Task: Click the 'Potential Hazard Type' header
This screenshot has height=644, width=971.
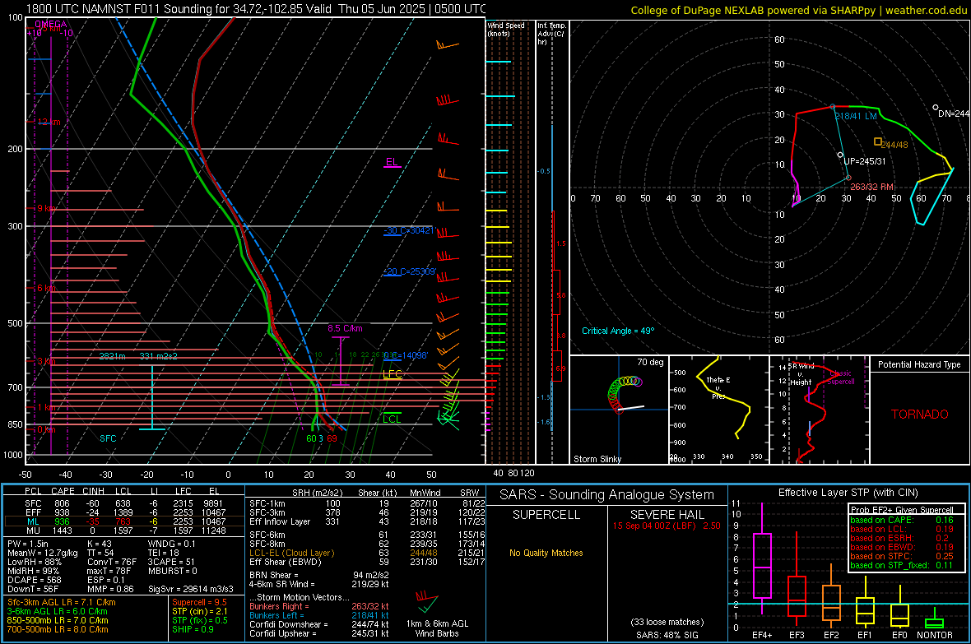Action: click(919, 364)
